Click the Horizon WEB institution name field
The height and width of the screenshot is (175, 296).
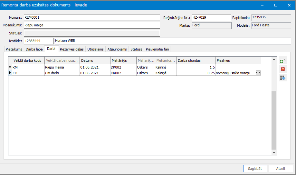click(173, 41)
